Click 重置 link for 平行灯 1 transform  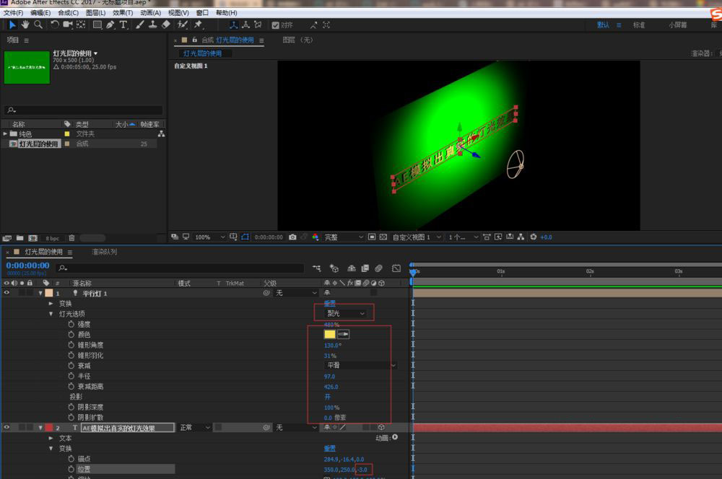click(329, 304)
